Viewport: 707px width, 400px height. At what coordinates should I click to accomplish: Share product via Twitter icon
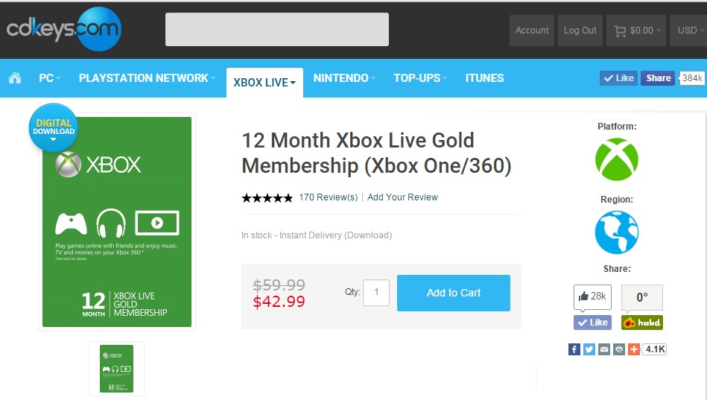pos(589,349)
